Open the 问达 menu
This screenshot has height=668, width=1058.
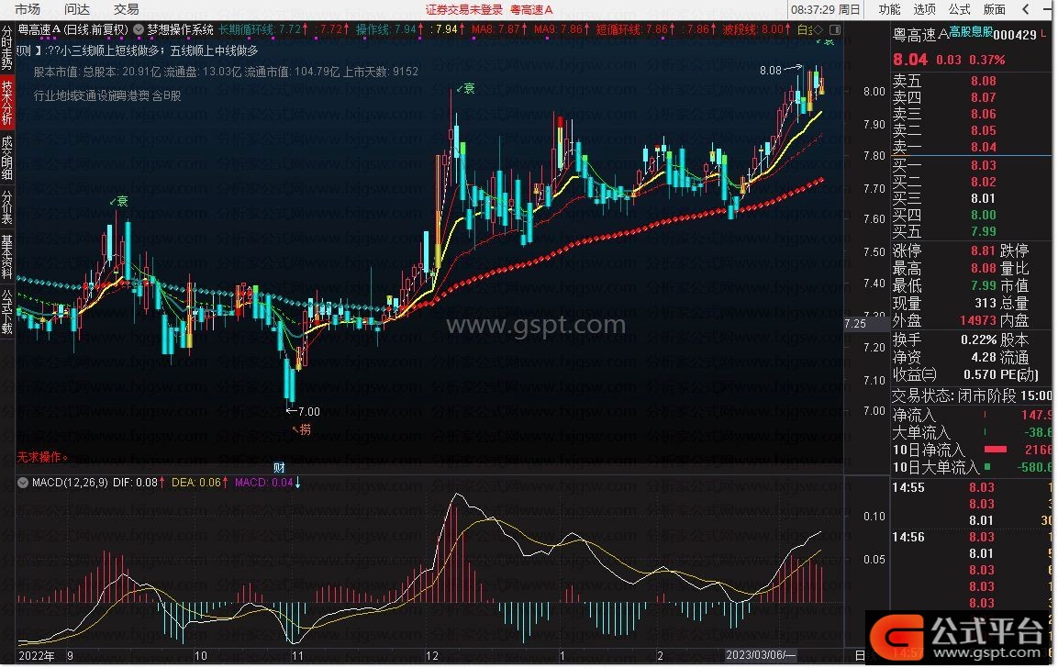(77, 9)
